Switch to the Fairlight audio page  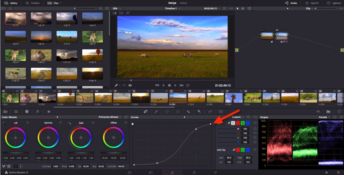(x=194, y=172)
